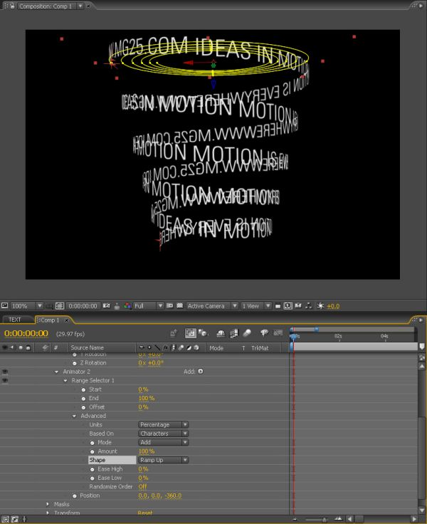Click the Live Update icon in timeline
Image resolution: width=427 pixels, height=524 pixels.
pyautogui.click(x=190, y=333)
